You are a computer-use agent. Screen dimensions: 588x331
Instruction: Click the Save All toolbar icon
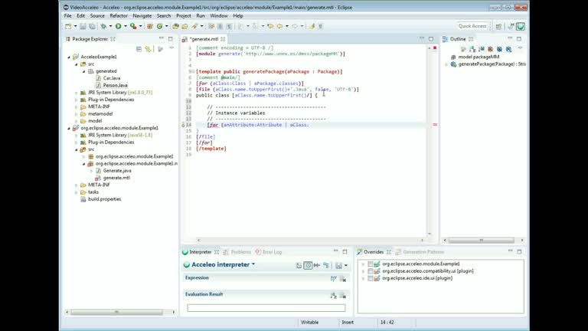tap(92, 26)
